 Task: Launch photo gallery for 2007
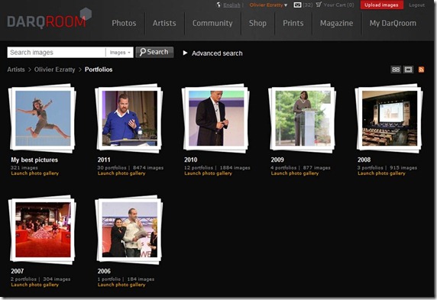pos(35,285)
